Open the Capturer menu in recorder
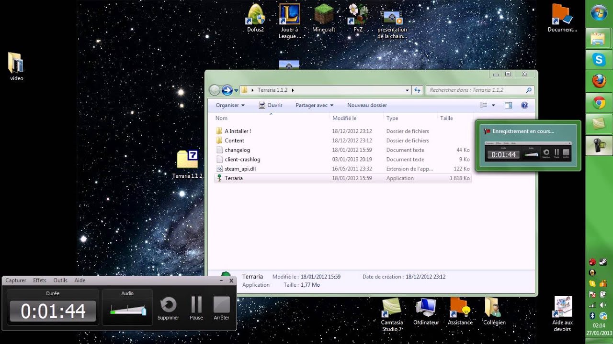613x344 pixels. 16,280
